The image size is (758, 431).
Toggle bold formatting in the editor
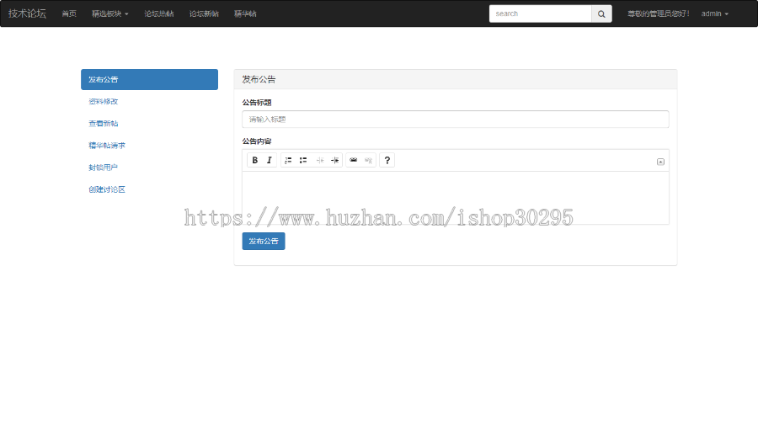pyautogui.click(x=254, y=161)
